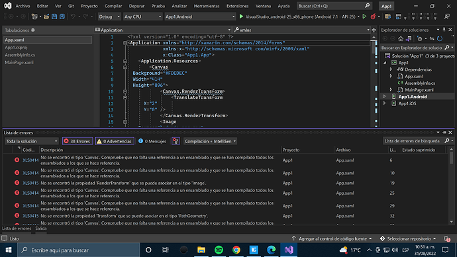The height and width of the screenshot is (257, 457).
Task: Click the Hot Reload flame icon
Action: click(373, 17)
